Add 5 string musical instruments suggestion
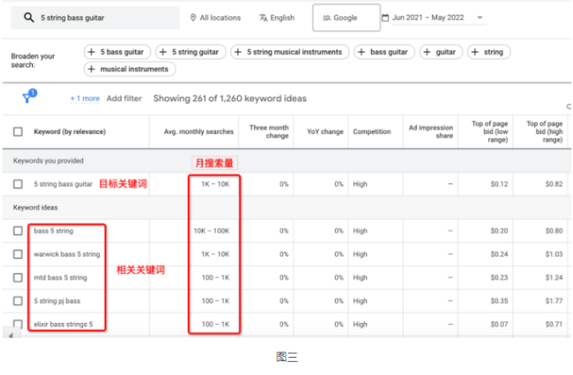The width and height of the screenshot is (573, 375). [x=290, y=52]
